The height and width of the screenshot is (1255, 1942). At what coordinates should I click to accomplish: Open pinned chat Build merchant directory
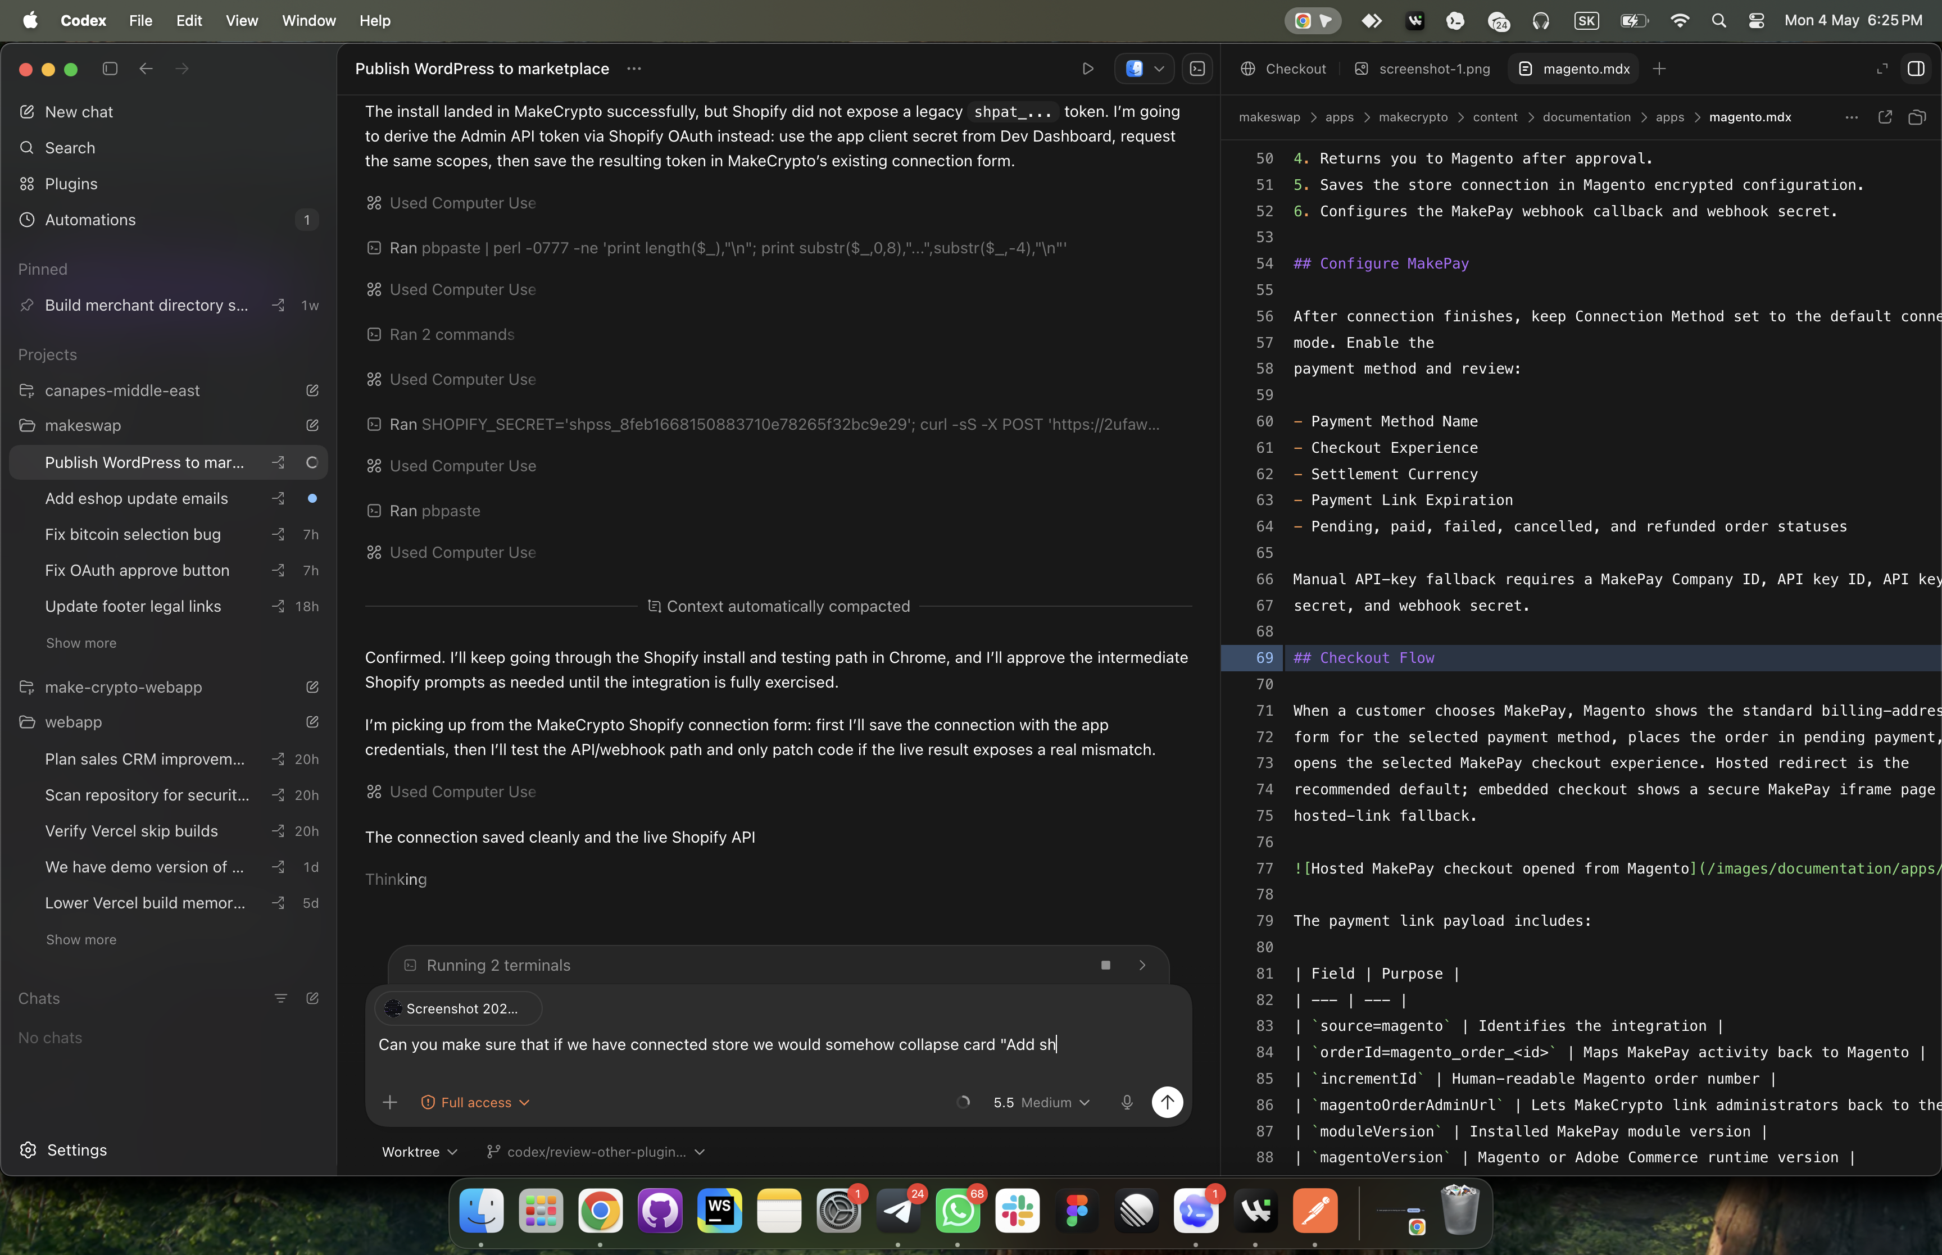pos(168,305)
